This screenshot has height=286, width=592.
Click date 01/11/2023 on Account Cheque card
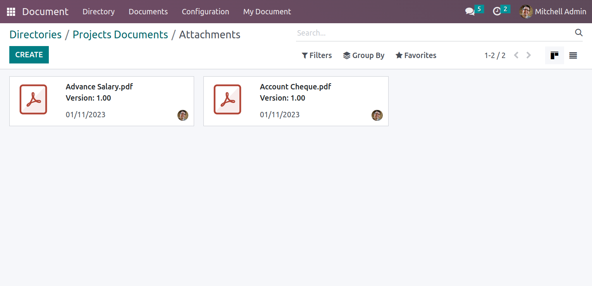[280, 115]
